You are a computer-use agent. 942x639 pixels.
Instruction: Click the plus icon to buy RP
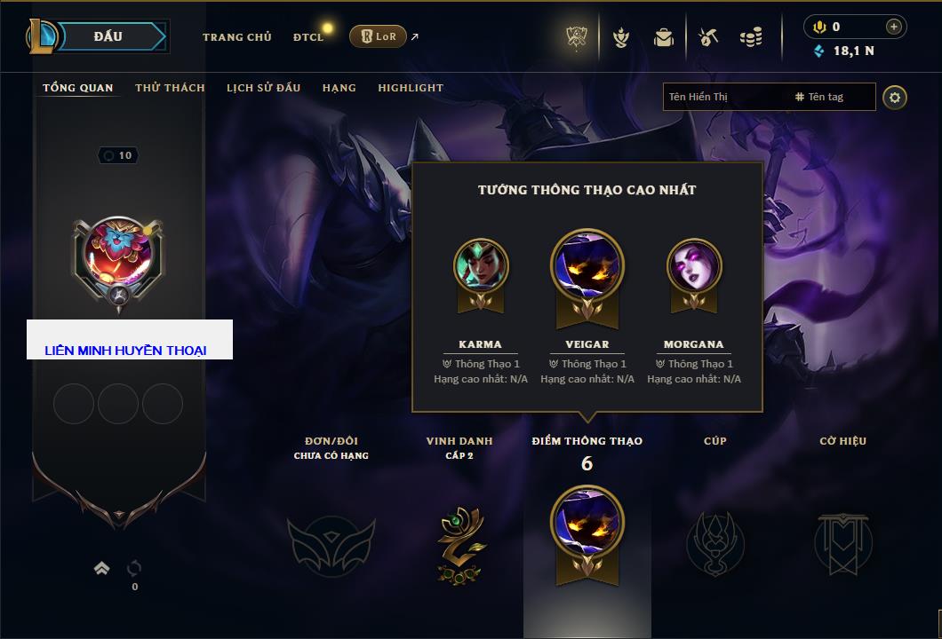(894, 27)
